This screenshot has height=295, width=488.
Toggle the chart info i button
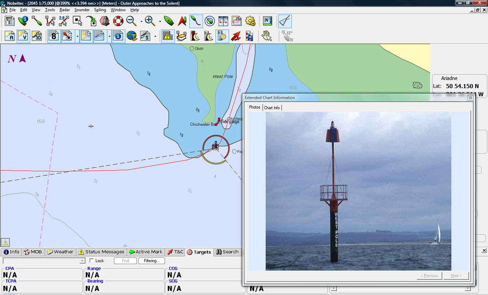pyautogui.click(x=118, y=36)
